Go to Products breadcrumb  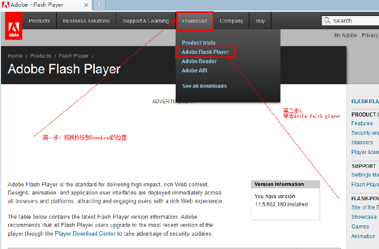tap(40, 56)
